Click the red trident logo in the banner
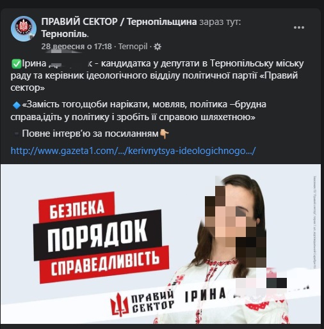 pos(120,305)
